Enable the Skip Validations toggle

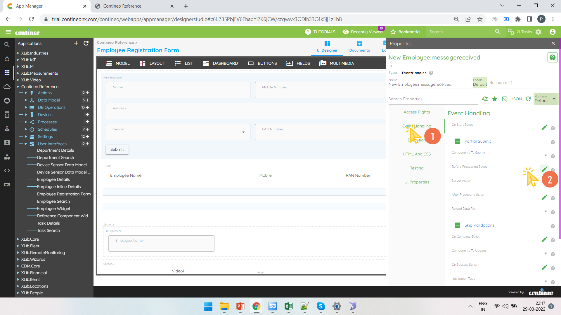457,225
